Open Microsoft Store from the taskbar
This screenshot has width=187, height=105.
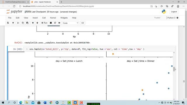tap(39, 102)
